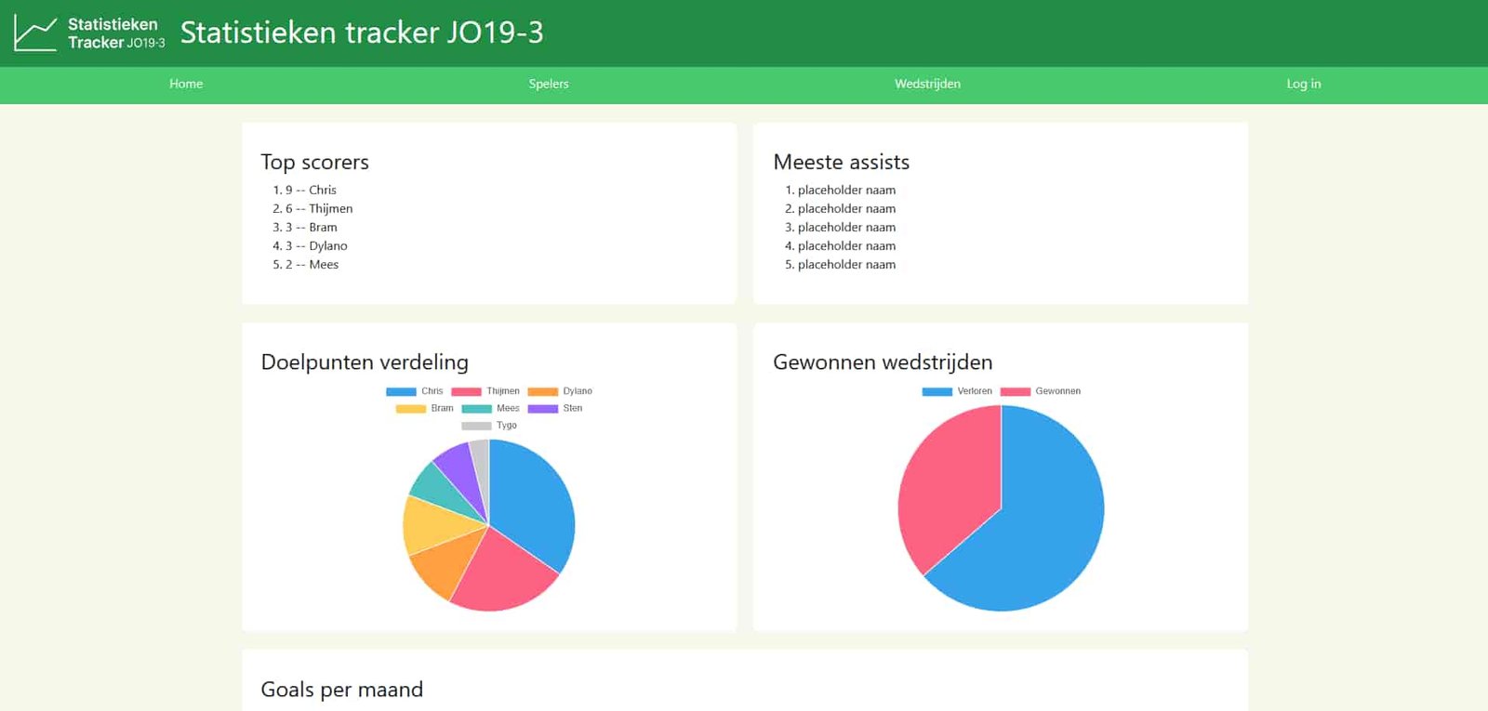Go to the Spelers page
Image resolution: width=1488 pixels, height=711 pixels.
pos(549,84)
